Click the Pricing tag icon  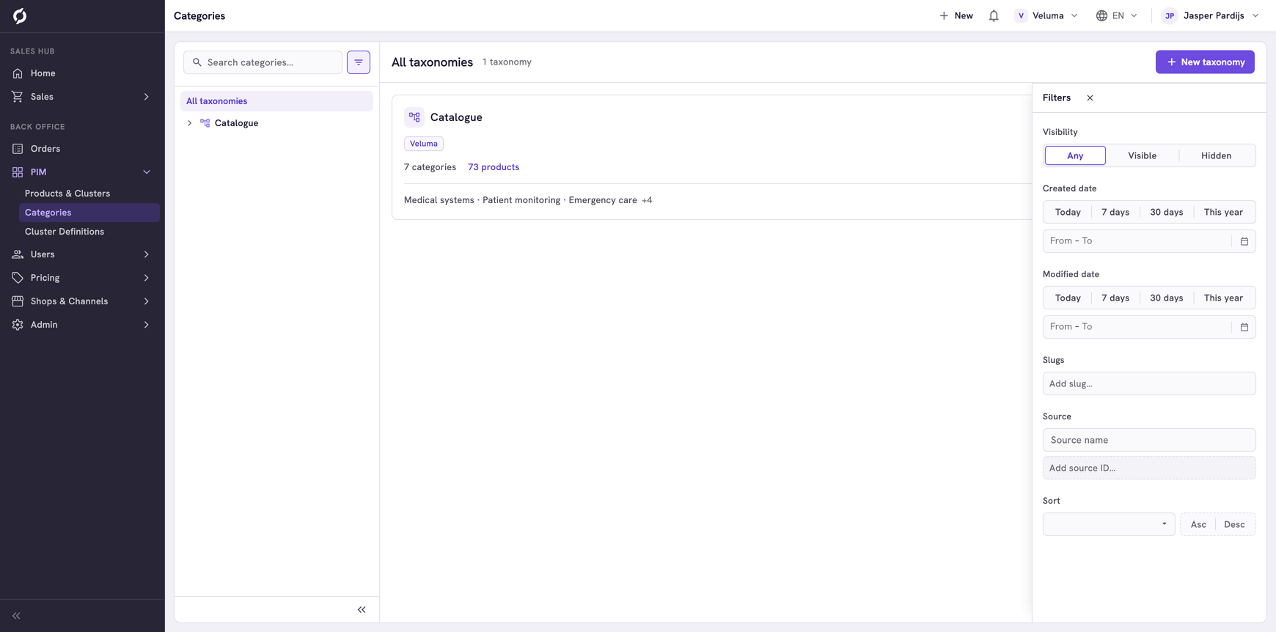(x=18, y=278)
